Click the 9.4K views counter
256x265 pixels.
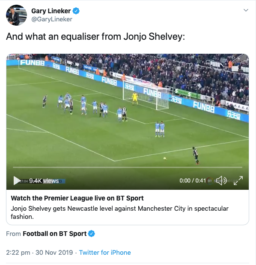44,181
